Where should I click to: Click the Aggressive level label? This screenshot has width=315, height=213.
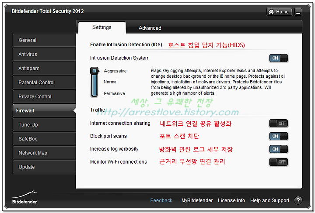click(115, 71)
